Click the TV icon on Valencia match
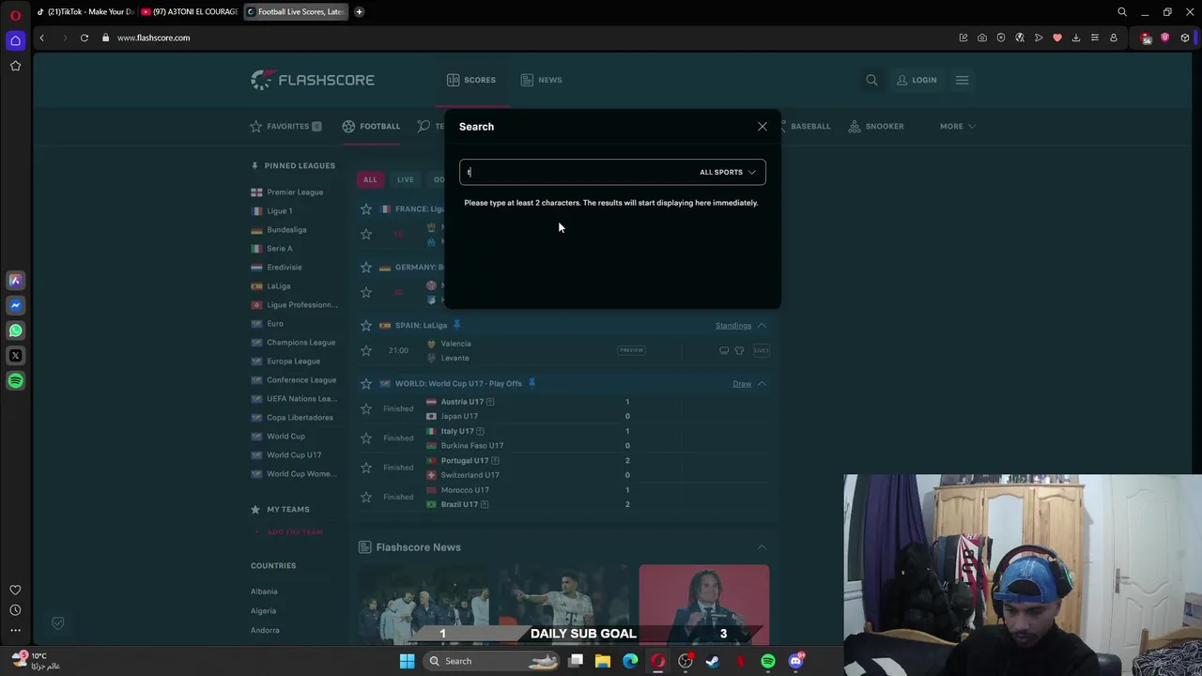Screen dimensions: 1202x676 (x=724, y=350)
